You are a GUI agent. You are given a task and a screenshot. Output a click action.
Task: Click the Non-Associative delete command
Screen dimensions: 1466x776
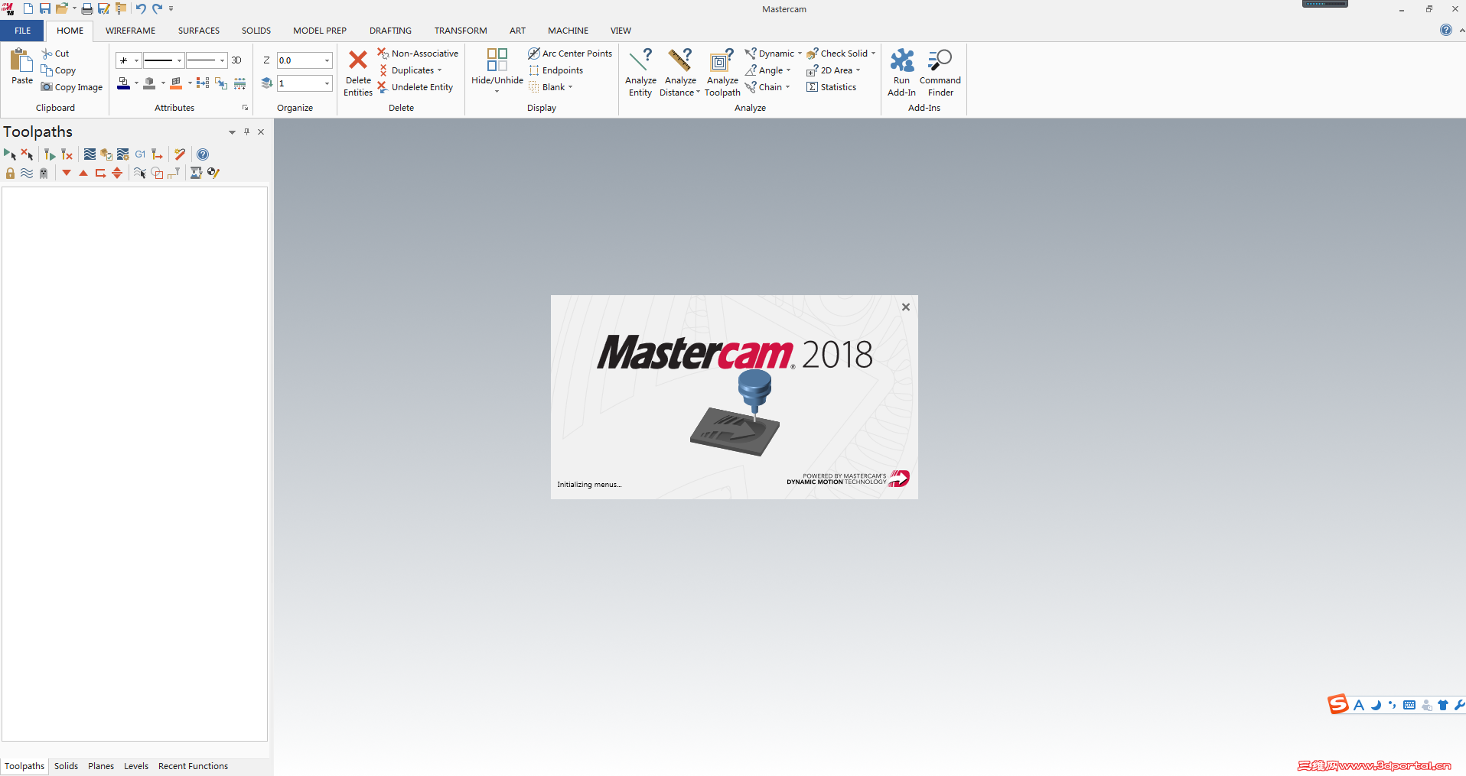(418, 54)
